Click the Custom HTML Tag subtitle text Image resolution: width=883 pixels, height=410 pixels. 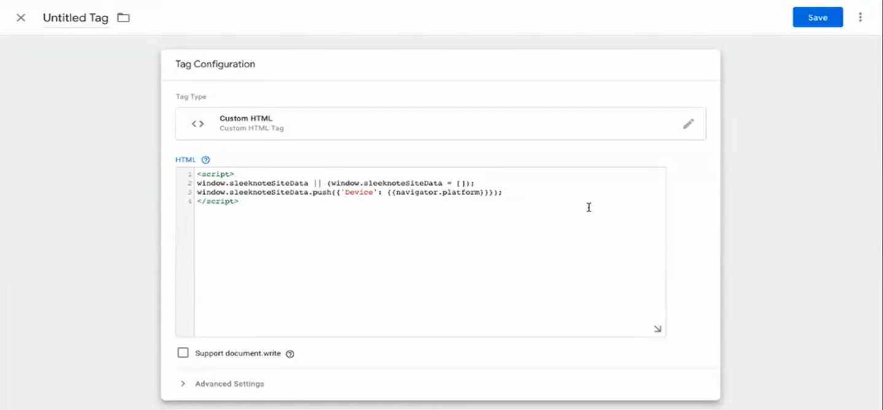click(x=252, y=128)
